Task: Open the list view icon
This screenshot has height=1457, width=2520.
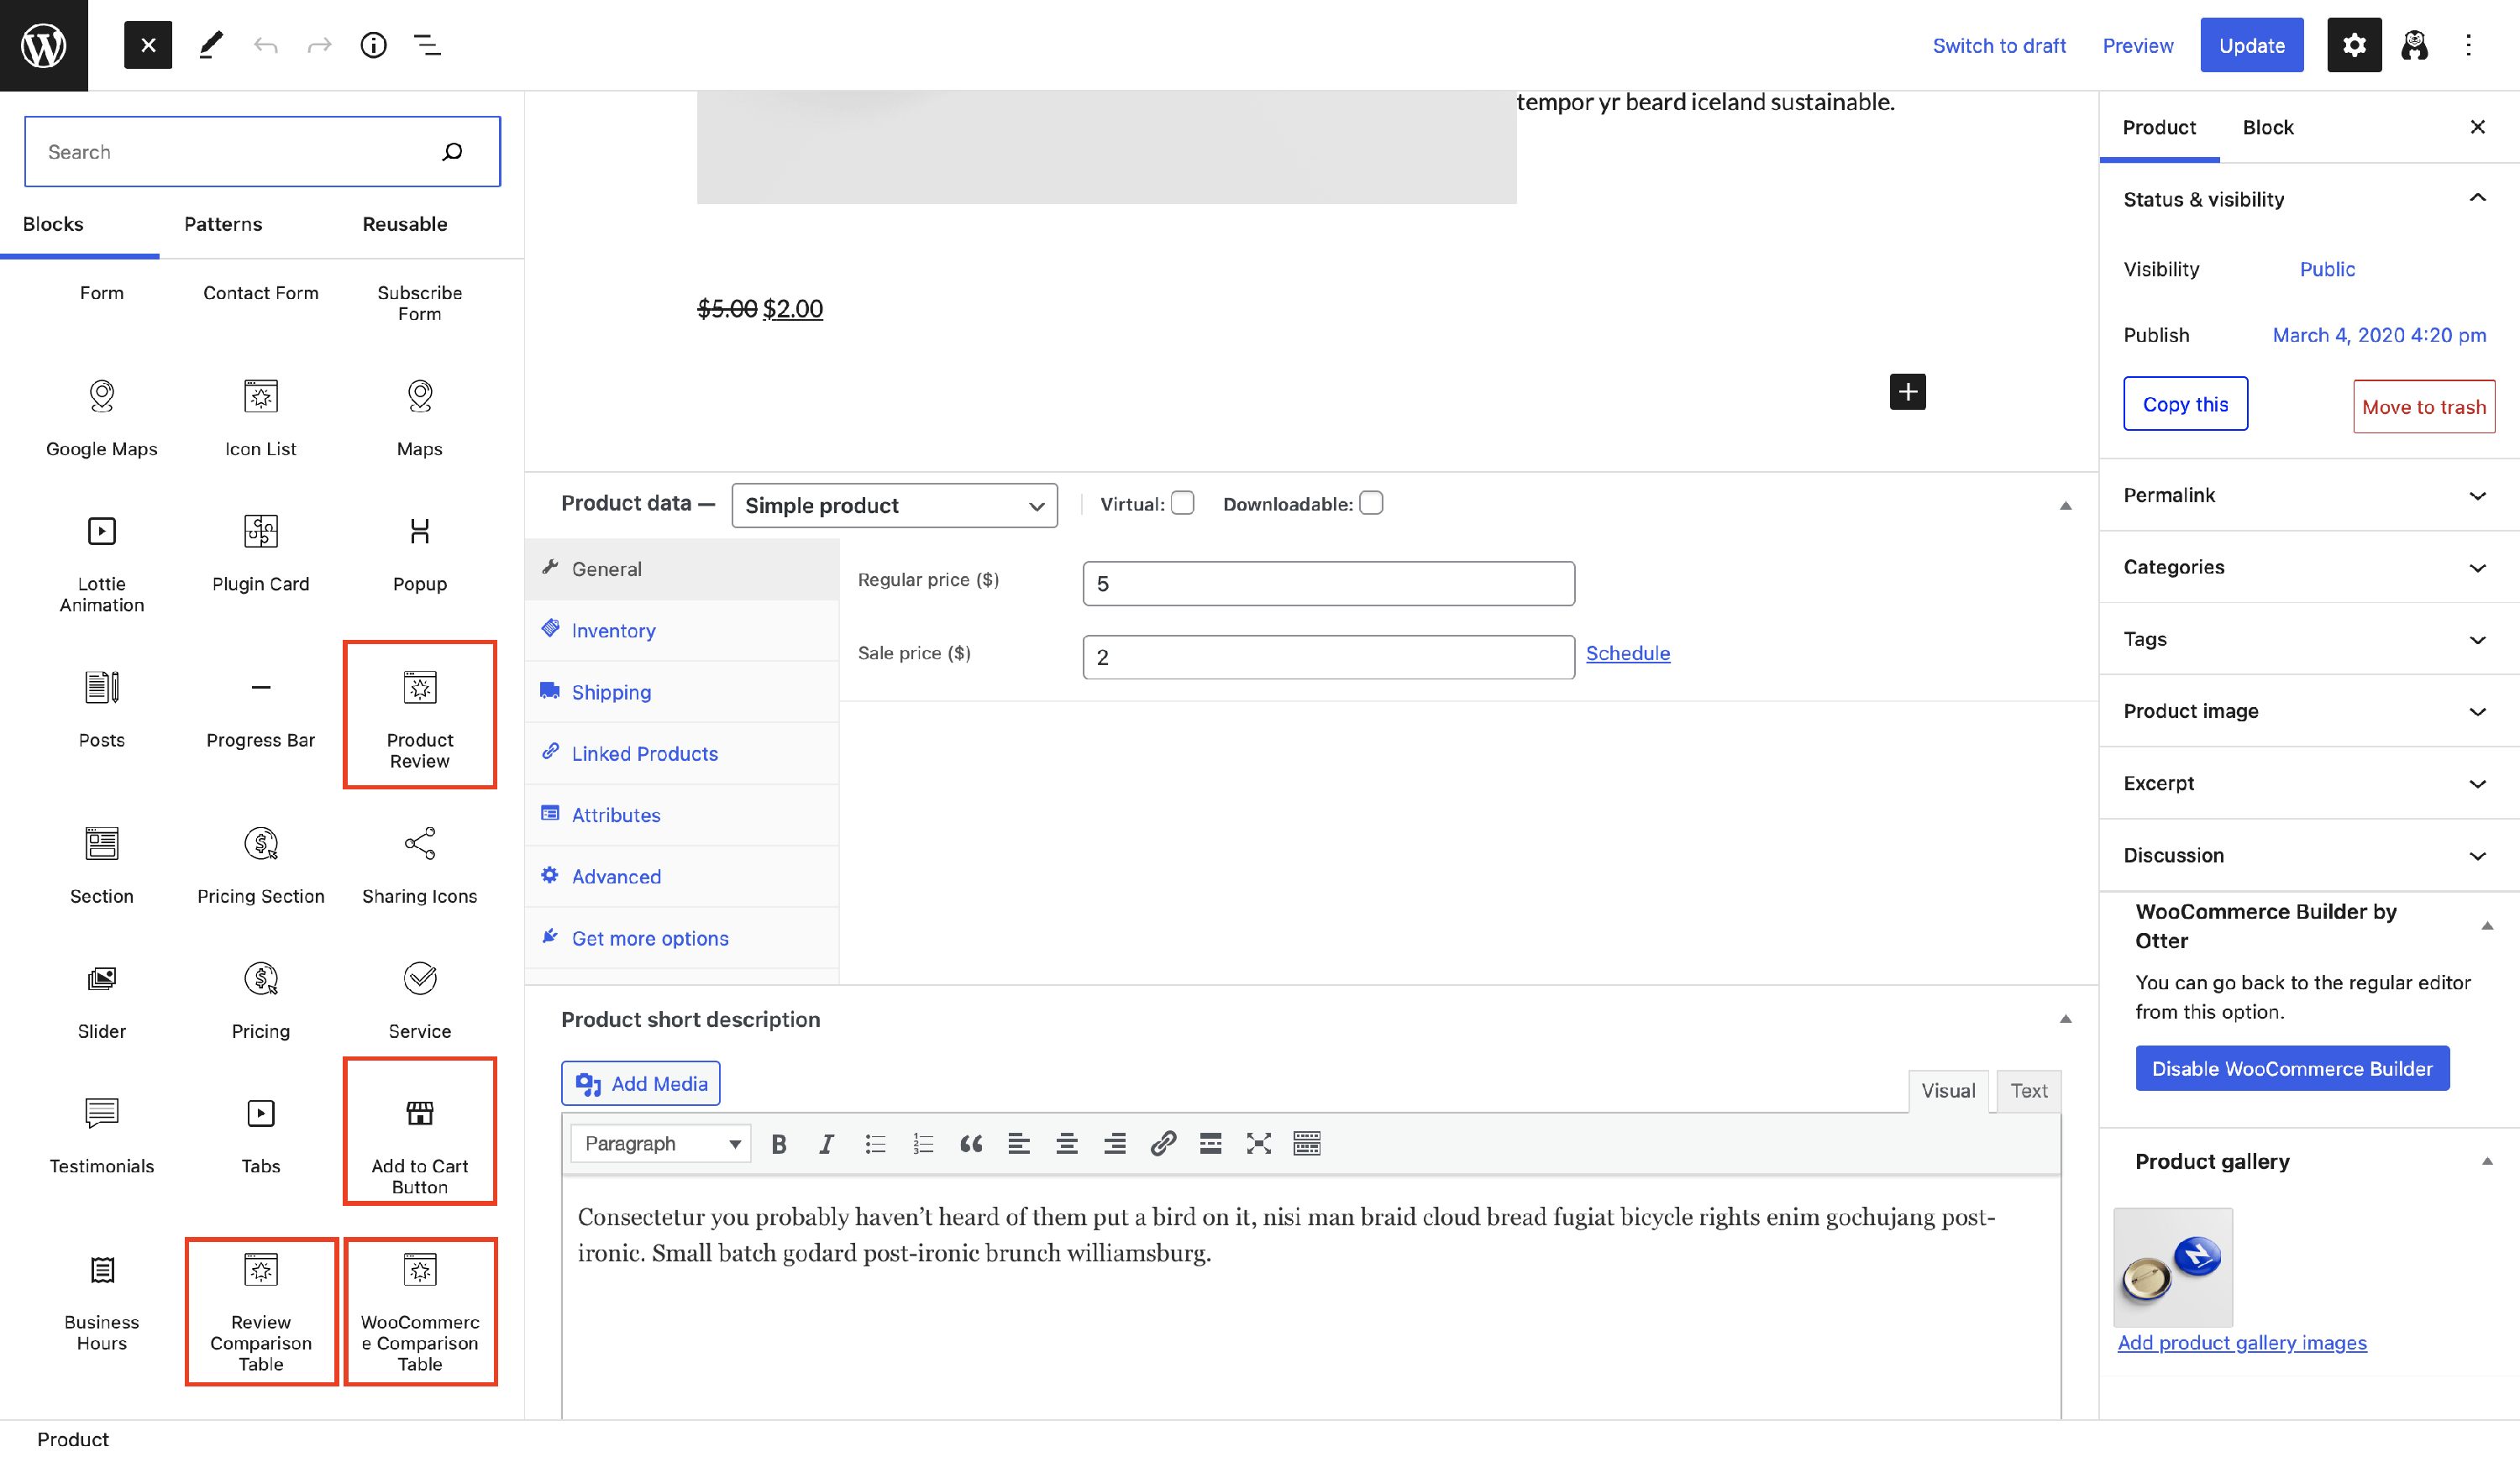Action: (x=427, y=45)
